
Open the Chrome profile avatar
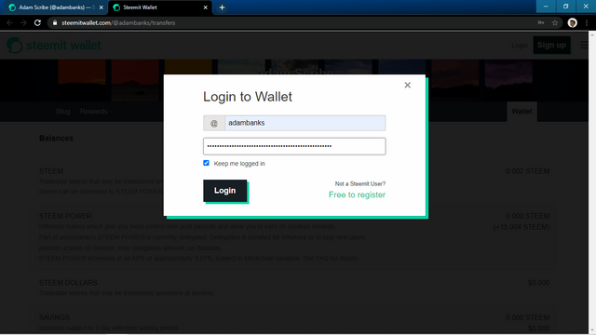point(572,22)
